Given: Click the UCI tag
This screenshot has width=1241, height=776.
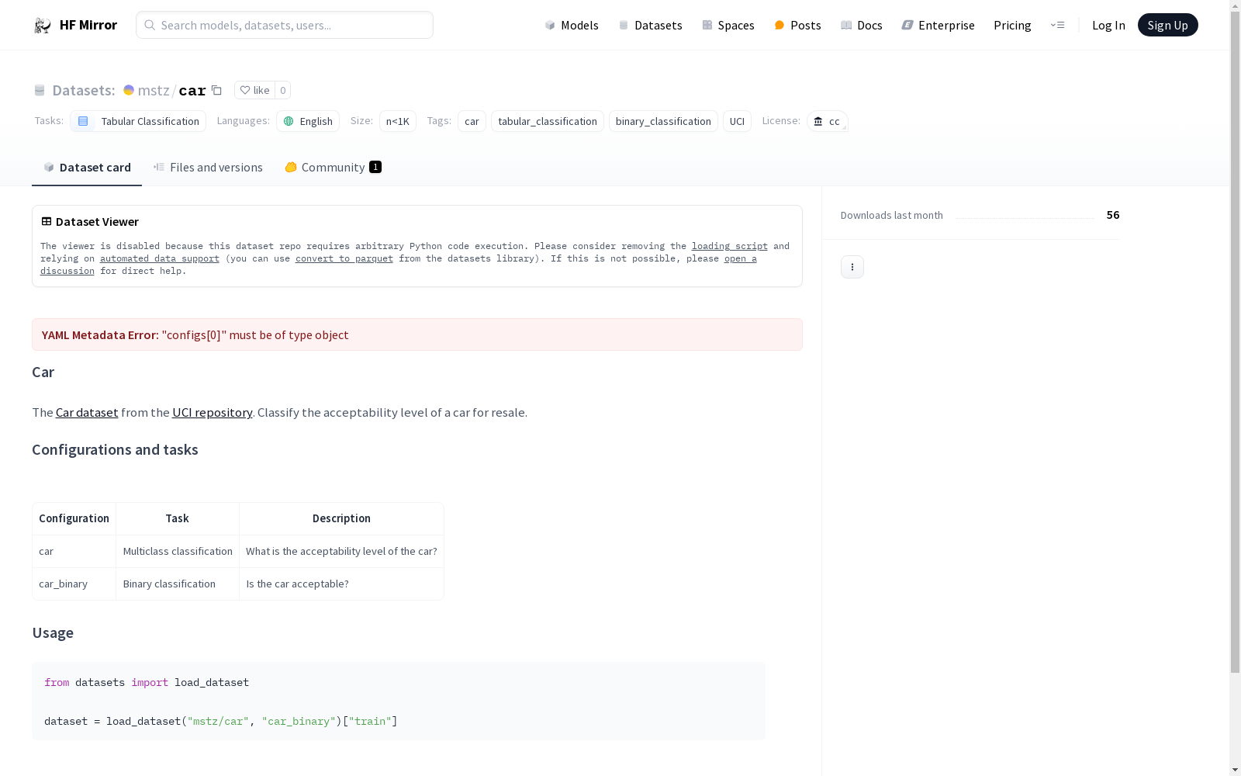Looking at the screenshot, I should [737, 121].
